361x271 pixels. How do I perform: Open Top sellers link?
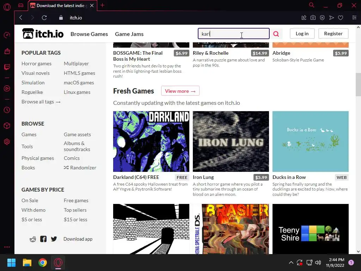coord(75,210)
